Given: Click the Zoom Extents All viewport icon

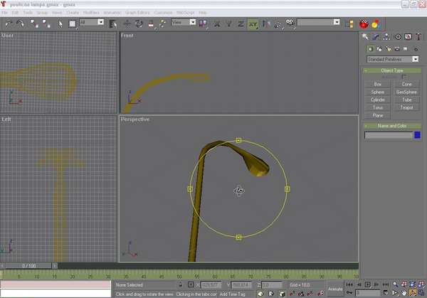Looking at the screenshot, I should point(421,284).
